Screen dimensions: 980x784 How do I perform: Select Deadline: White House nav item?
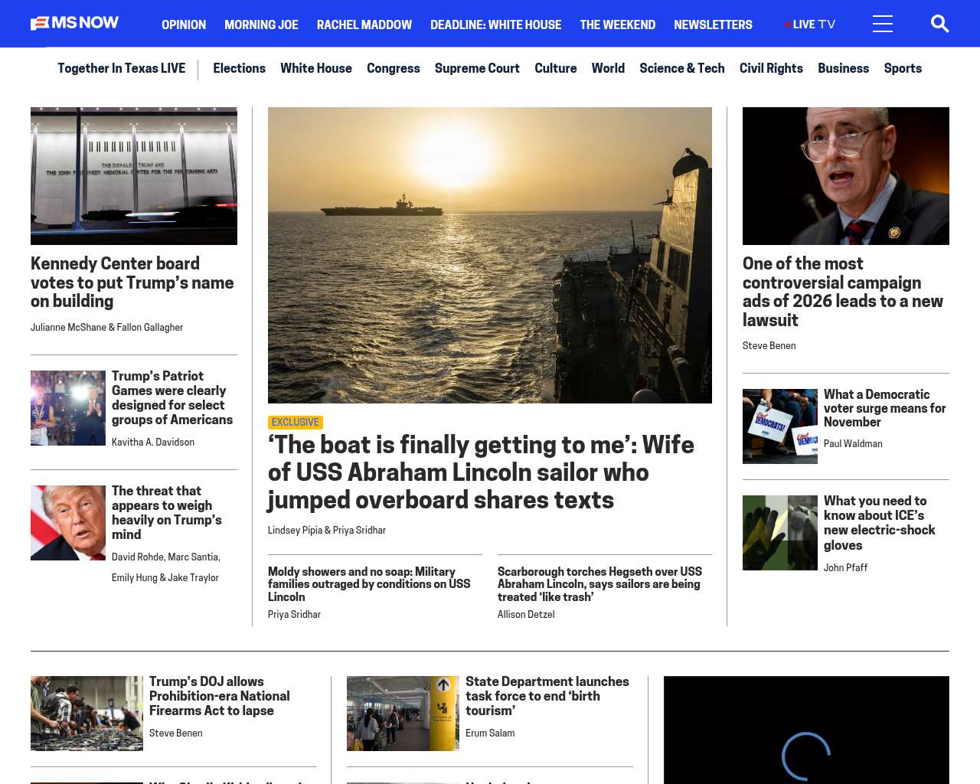[495, 25]
